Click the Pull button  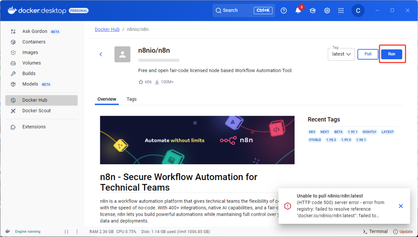tap(368, 54)
